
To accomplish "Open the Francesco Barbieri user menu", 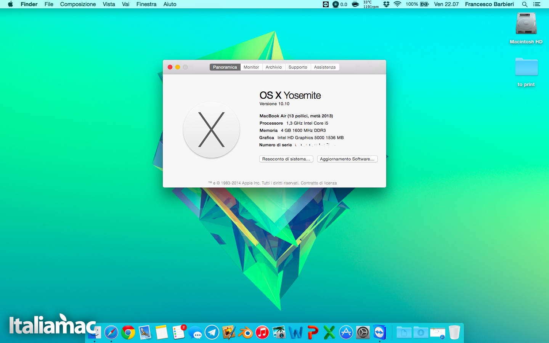I will click(490, 4).
